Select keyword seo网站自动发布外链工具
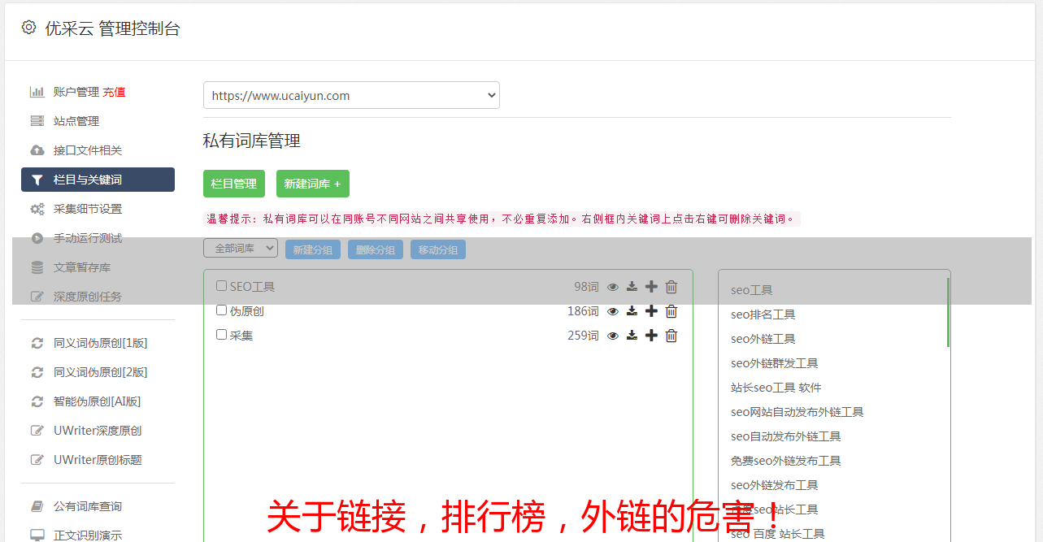The width and height of the screenshot is (1043, 542). tap(797, 412)
